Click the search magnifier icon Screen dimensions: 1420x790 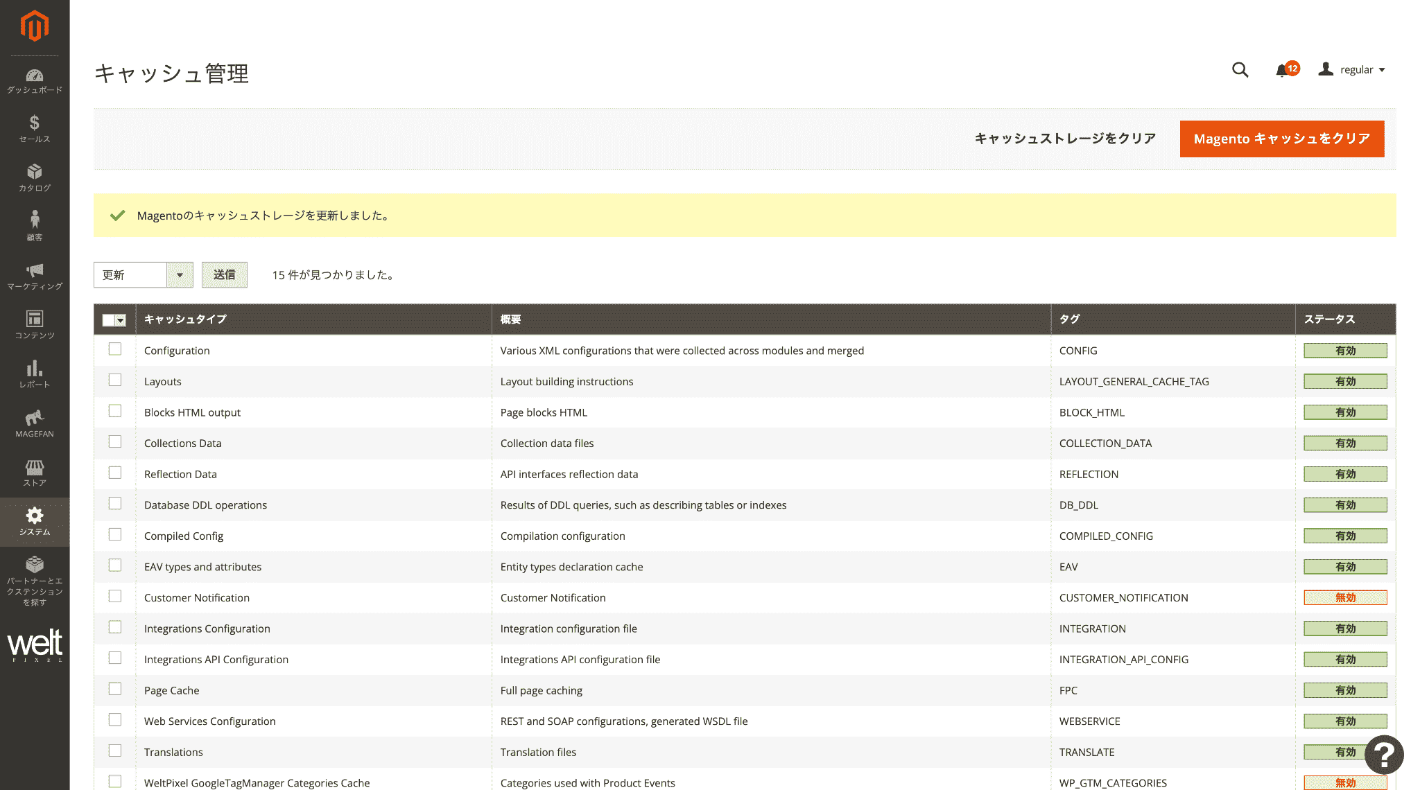pyautogui.click(x=1240, y=70)
